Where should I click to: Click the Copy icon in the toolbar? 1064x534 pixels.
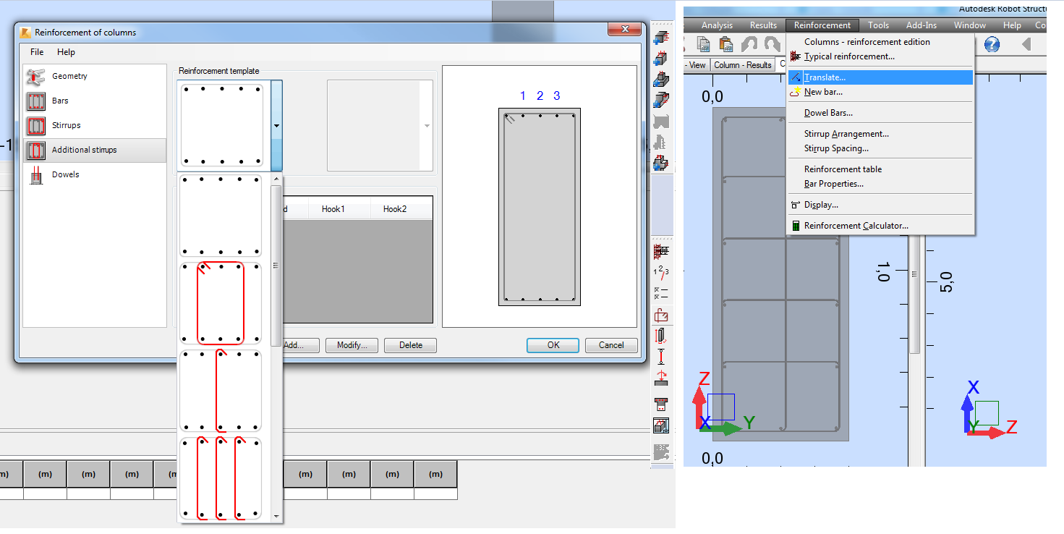[x=702, y=43]
